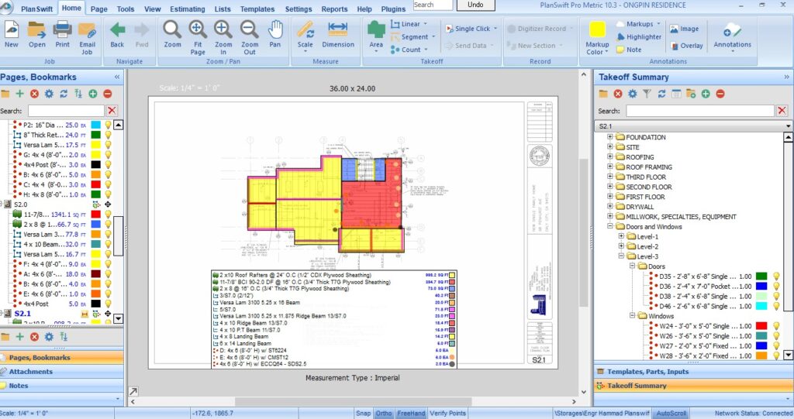Choose the Overlay tool
This screenshot has width=794, height=419.
(687, 46)
